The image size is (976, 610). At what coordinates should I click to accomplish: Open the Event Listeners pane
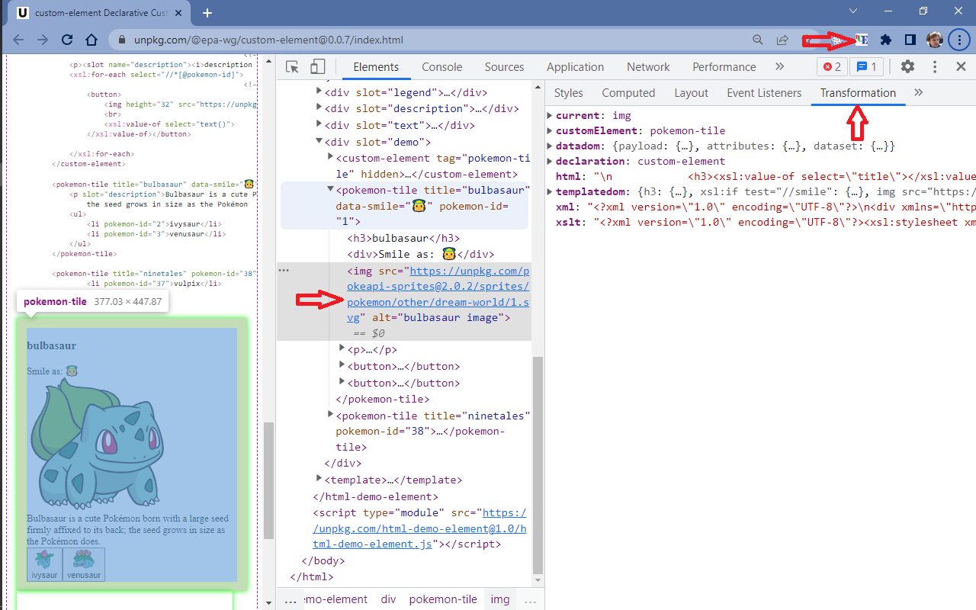(764, 93)
